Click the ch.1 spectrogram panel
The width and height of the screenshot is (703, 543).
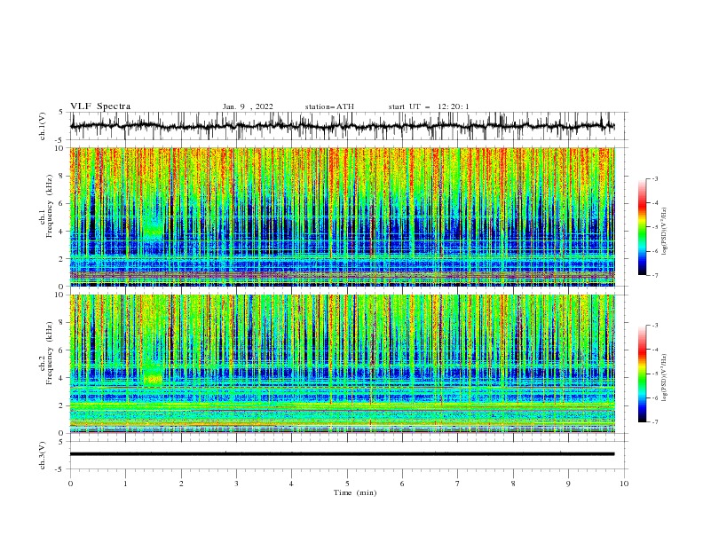[x=342, y=216]
